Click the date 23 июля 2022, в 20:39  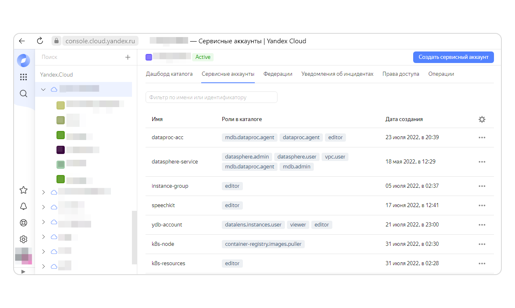pyautogui.click(x=412, y=138)
